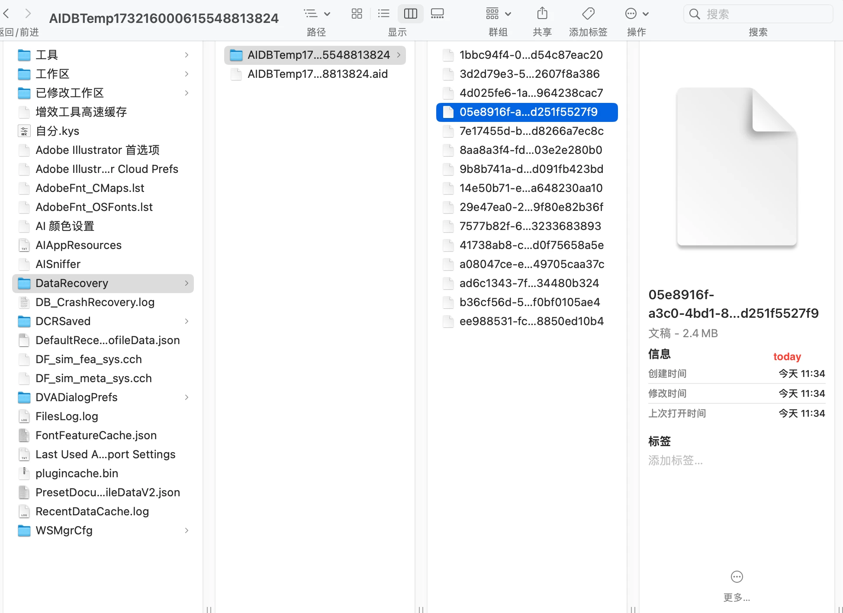Open the Group-by dropdown
This screenshot has width=843, height=613.
498,14
